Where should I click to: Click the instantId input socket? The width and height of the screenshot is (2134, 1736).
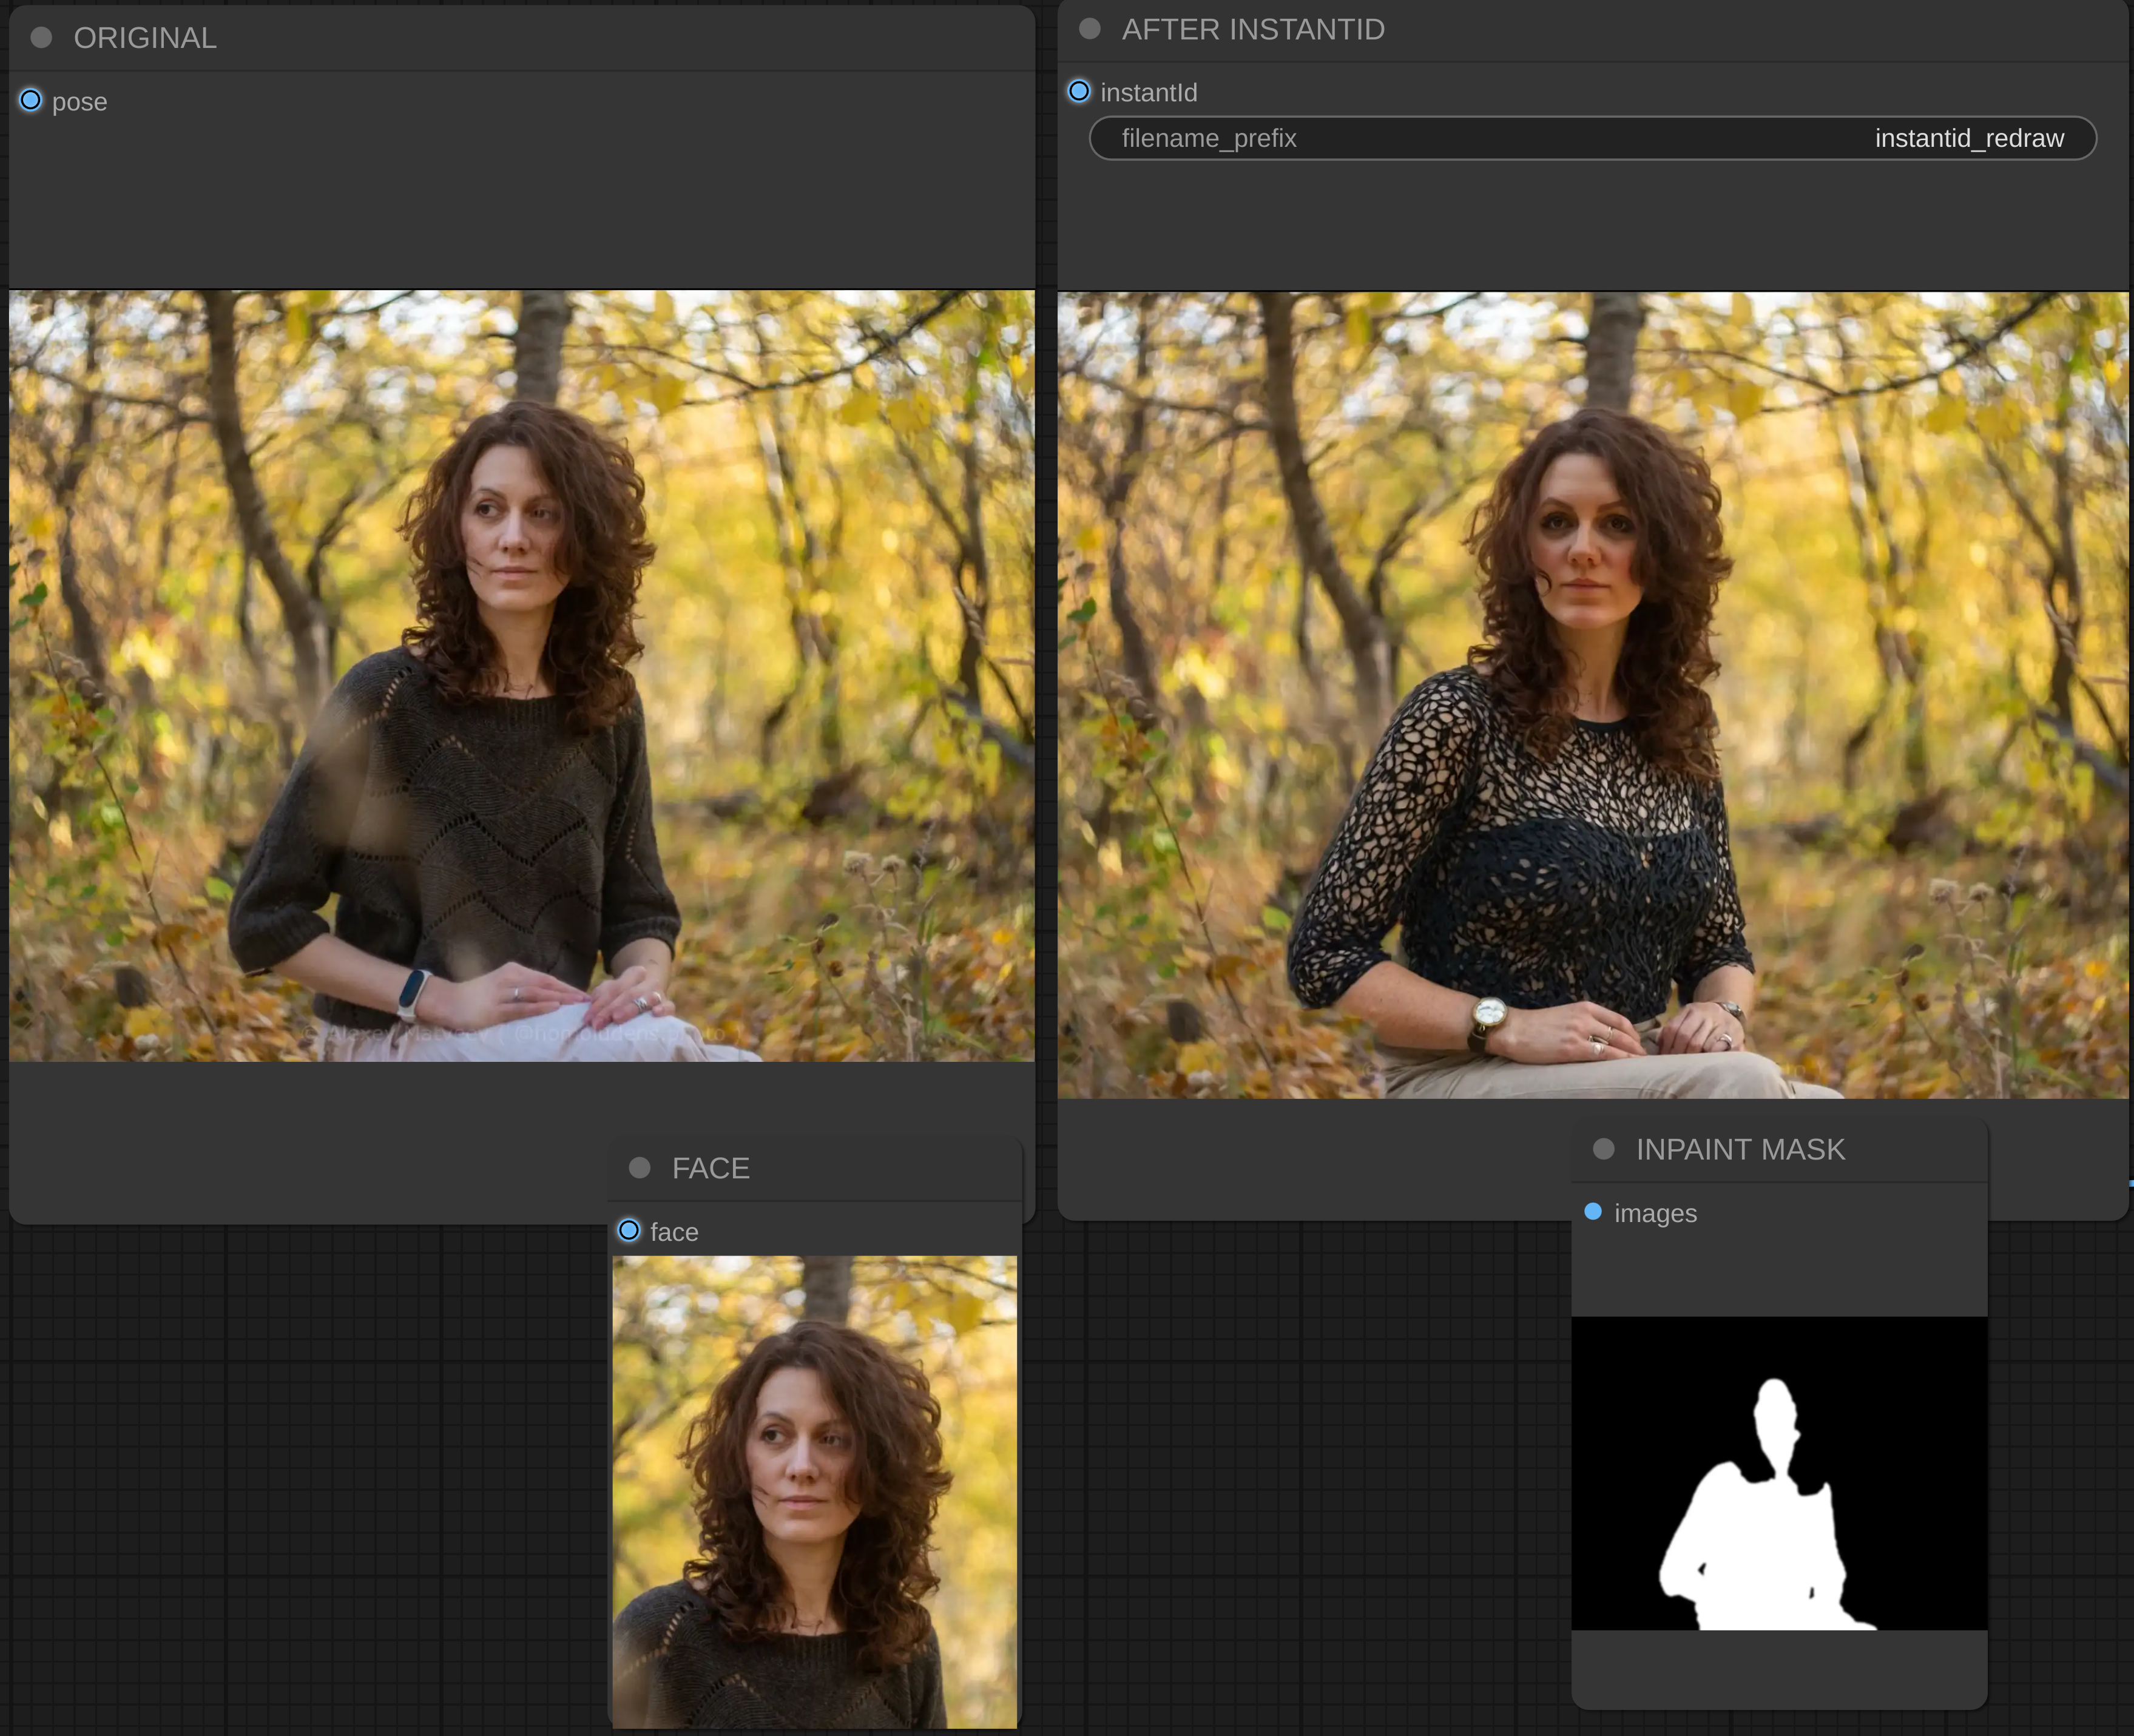[x=1079, y=92]
